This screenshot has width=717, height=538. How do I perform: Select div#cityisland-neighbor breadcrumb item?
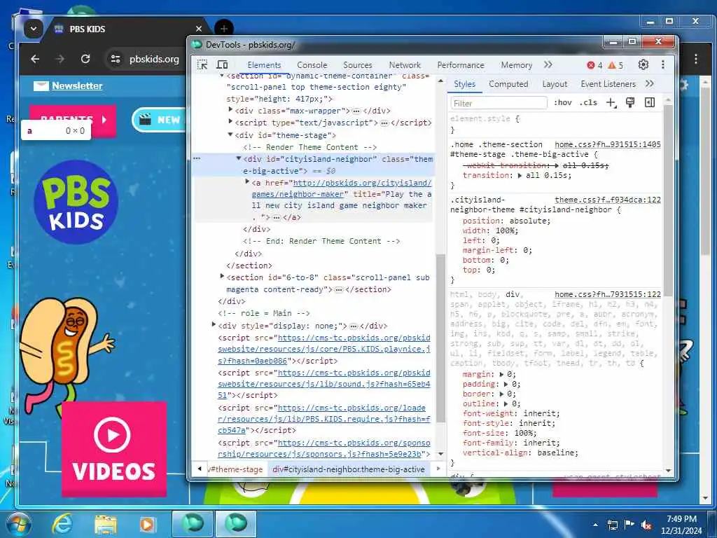349,469
